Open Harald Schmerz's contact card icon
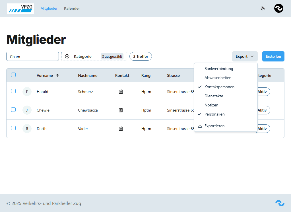The image size is (291, 212). pos(121,92)
